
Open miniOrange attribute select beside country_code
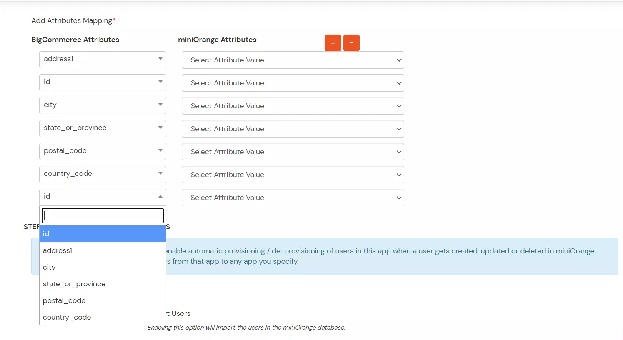coord(293,175)
